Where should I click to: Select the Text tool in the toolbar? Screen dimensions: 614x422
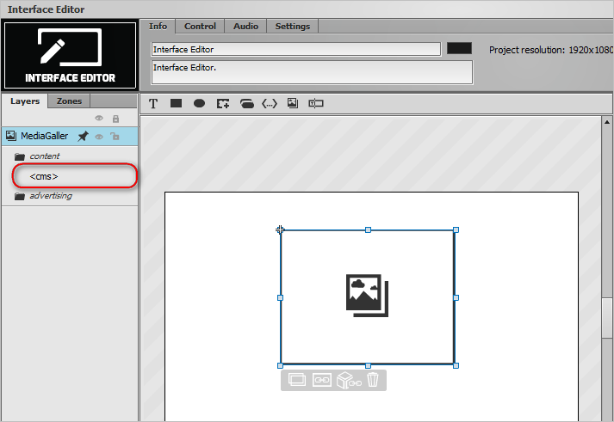pyautogui.click(x=153, y=103)
